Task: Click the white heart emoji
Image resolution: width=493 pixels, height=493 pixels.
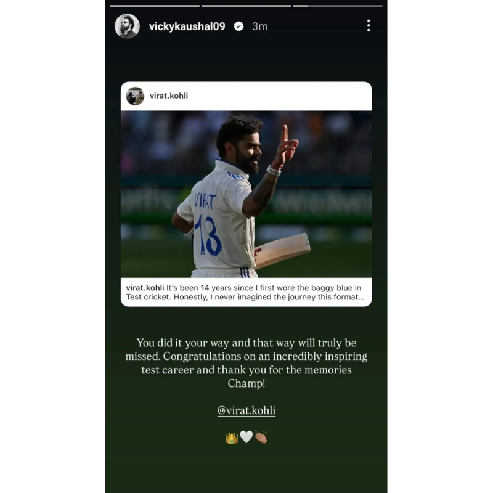Action: pyautogui.click(x=246, y=437)
